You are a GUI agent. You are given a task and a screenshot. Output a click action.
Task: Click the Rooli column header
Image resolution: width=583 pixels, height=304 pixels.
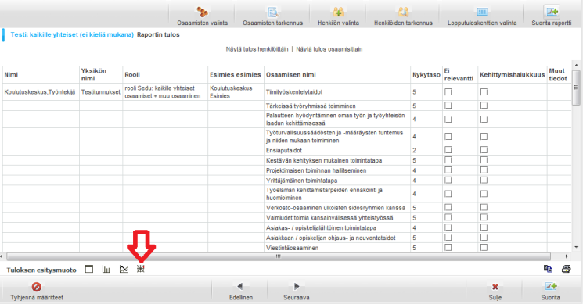[x=165, y=74]
